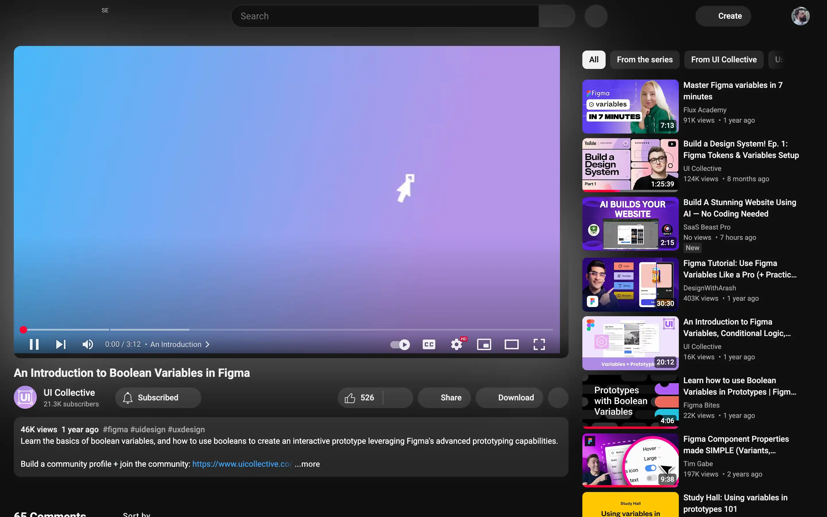This screenshot has height=517, width=827.
Task: Click Flux Academy channel name
Action: click(705, 110)
